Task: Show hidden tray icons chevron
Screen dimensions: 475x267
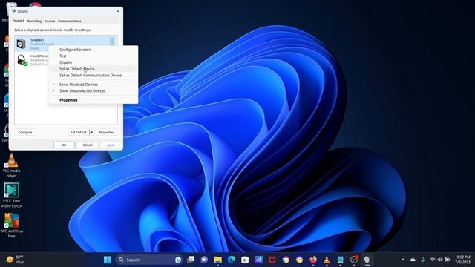Action: 403,260
